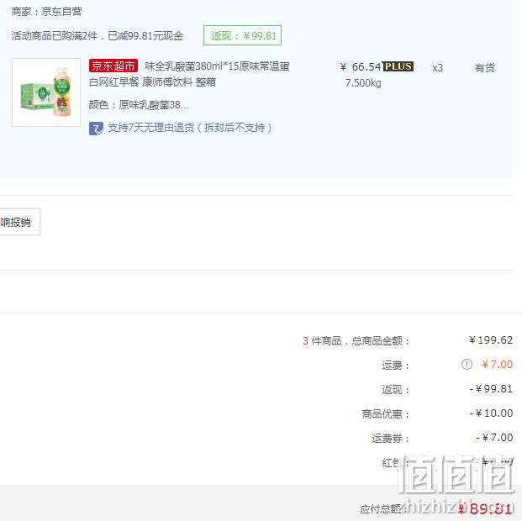Select text 活动商品已购满2件，已减99.81元现金

click(98, 35)
